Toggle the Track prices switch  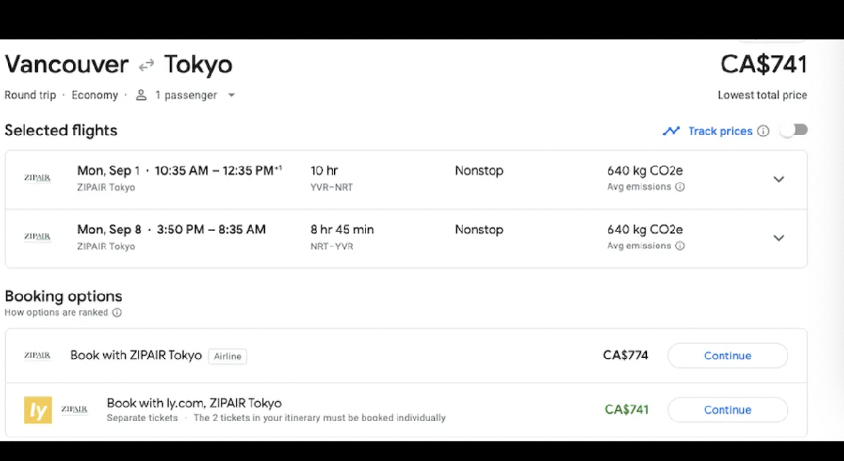pos(794,130)
